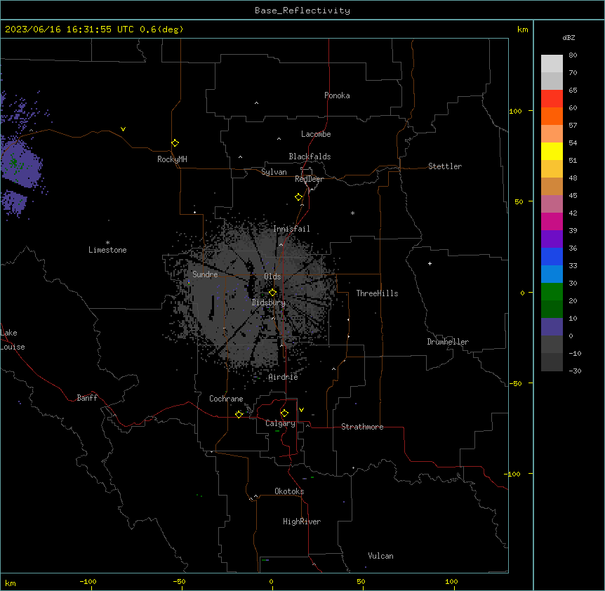Select the Airdrie label
Screen dimensions: 605x591
[283, 377]
